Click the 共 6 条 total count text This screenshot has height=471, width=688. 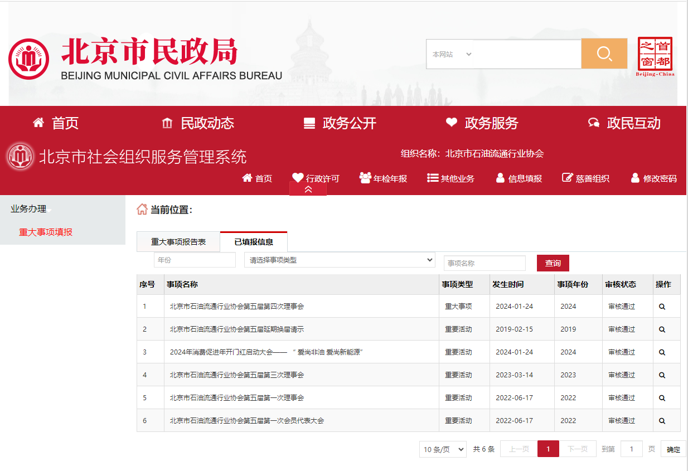coord(484,449)
